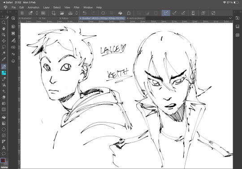
Task: Select the Brush tool below pencil
Action: (x=4, y=79)
